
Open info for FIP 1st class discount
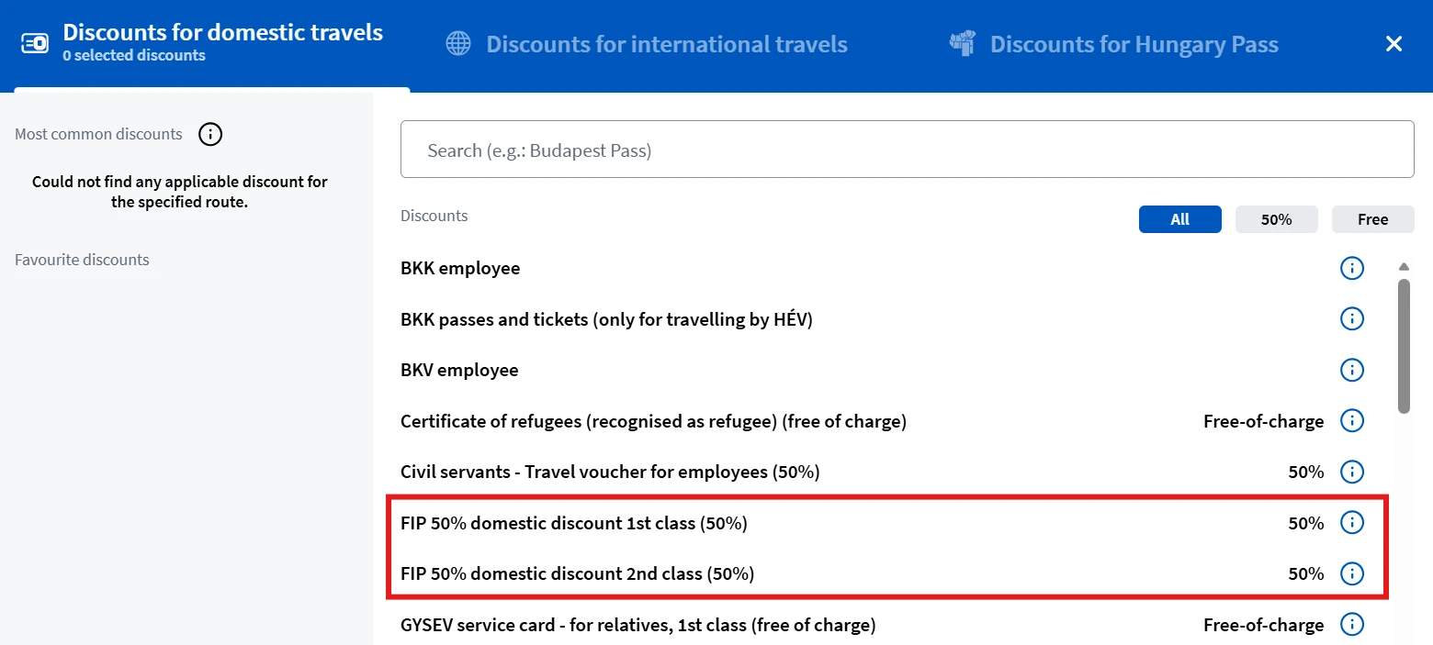point(1351,523)
